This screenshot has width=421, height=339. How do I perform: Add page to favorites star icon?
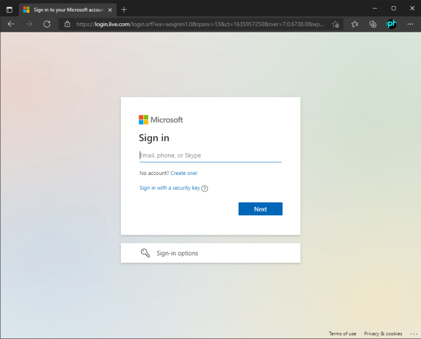pyautogui.click(x=336, y=24)
